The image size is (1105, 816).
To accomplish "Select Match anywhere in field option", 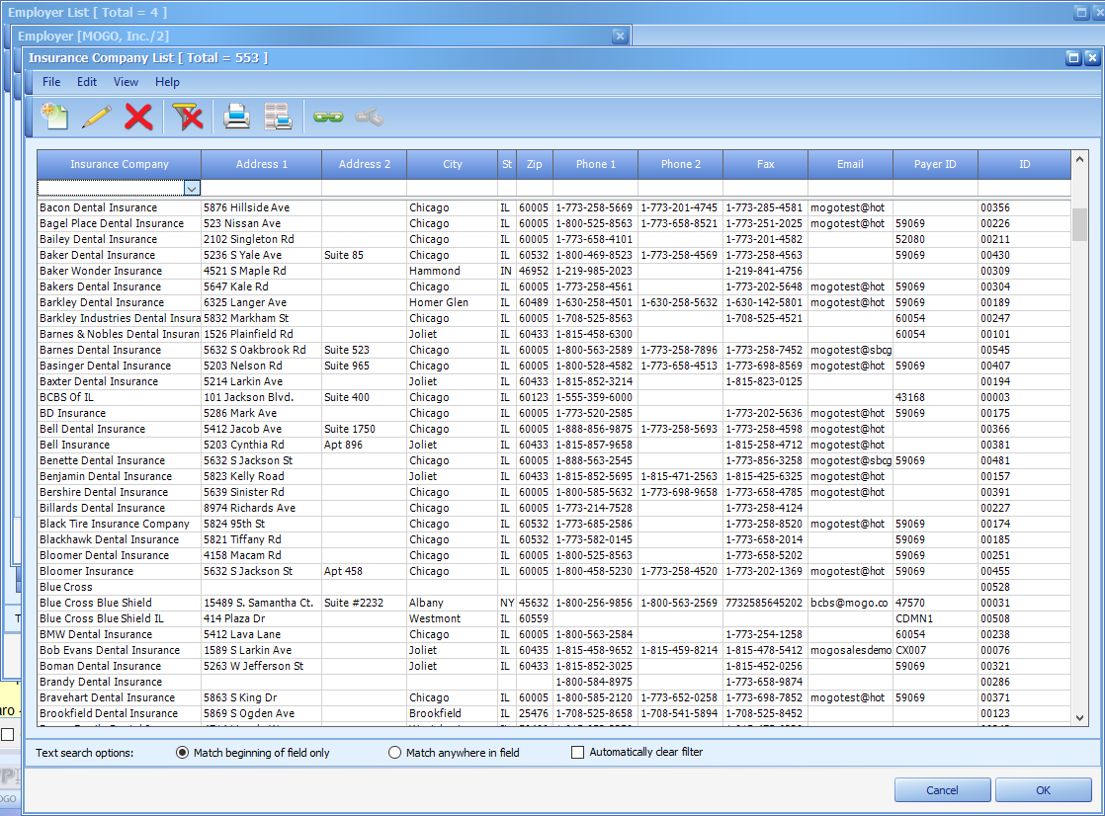I will [394, 753].
